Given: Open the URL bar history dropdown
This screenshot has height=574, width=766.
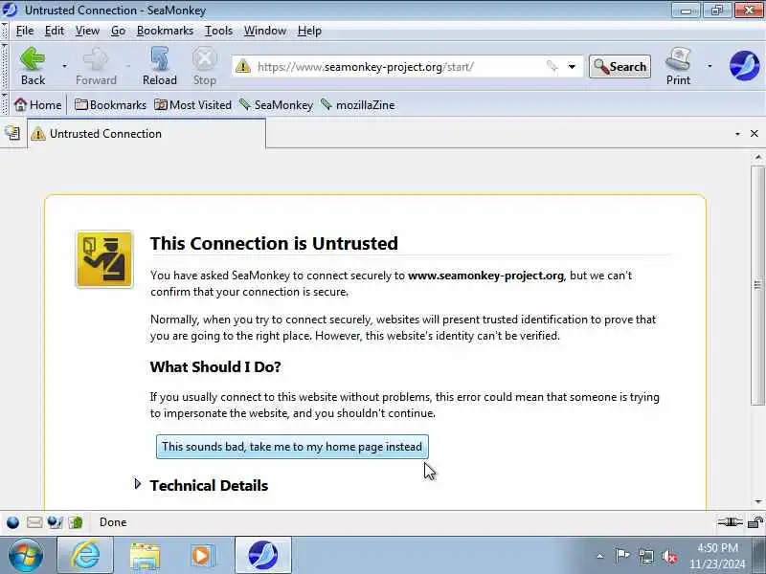Looking at the screenshot, I should coord(572,66).
